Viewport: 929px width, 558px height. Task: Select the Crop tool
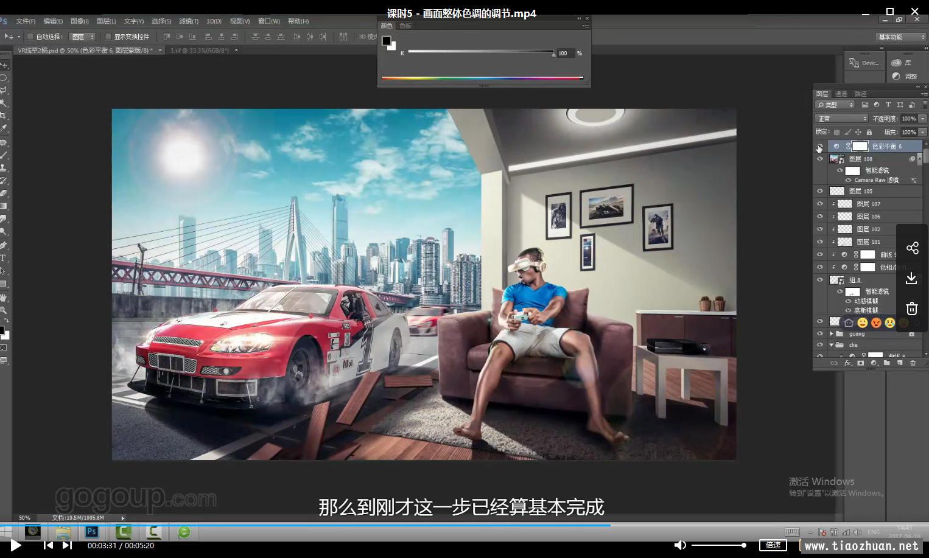coord(4,116)
